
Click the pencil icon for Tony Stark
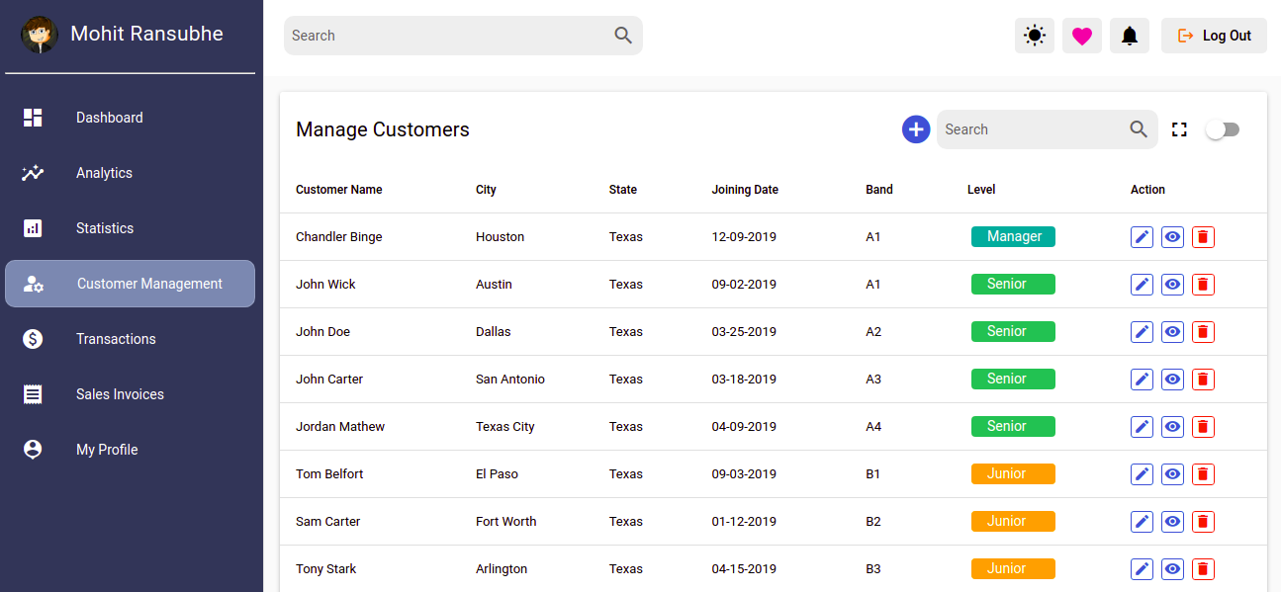coord(1143,569)
